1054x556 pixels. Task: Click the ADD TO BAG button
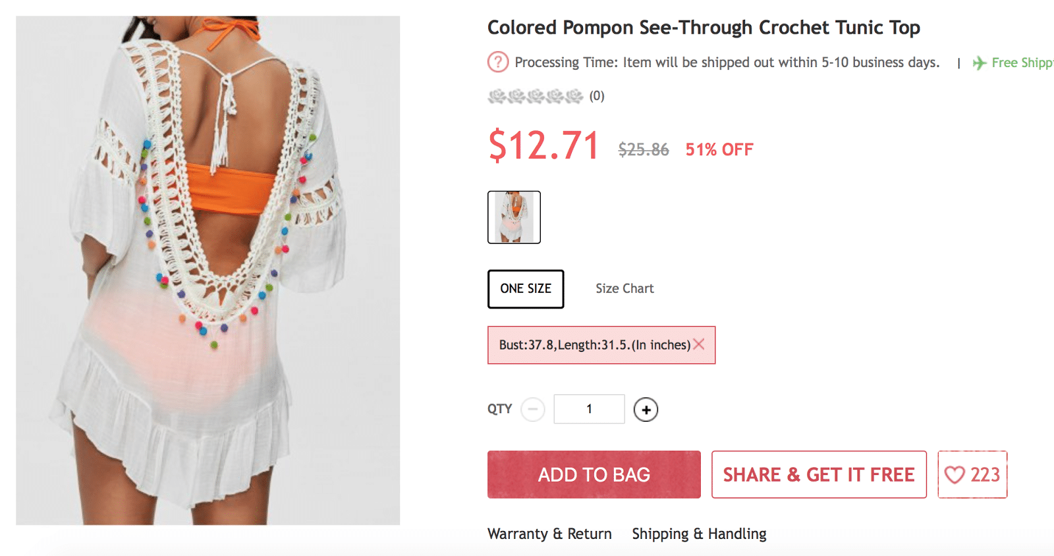tap(594, 474)
